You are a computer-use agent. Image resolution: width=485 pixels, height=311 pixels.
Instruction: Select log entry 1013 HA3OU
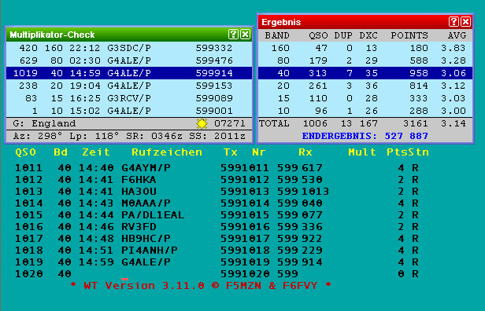[x=217, y=192]
